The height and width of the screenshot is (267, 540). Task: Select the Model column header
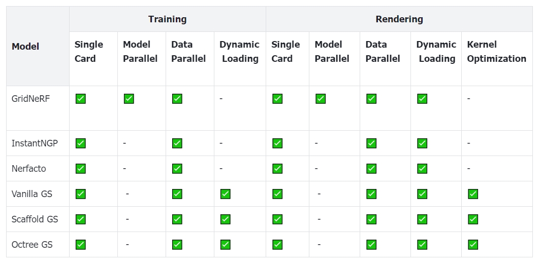25,47
